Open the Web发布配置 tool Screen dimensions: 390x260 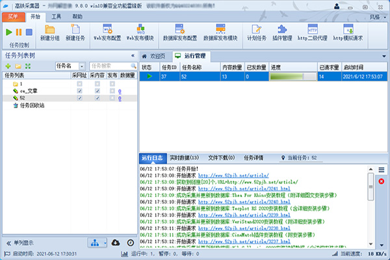[109, 30]
